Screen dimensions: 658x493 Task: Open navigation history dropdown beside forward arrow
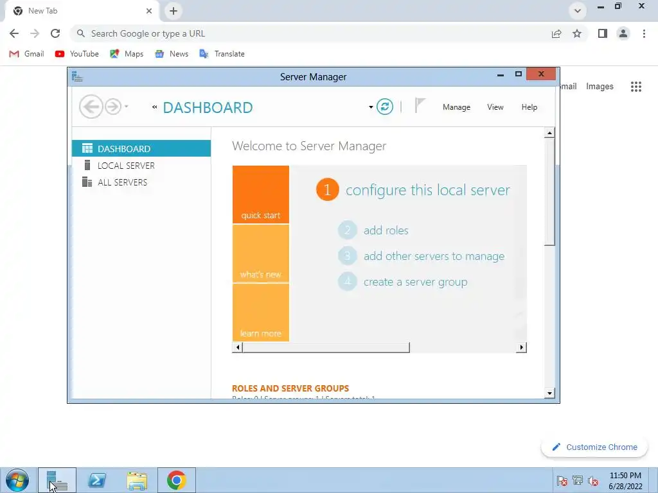point(127,107)
